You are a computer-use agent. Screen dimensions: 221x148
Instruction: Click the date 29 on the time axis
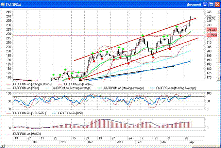(x=87, y=138)
